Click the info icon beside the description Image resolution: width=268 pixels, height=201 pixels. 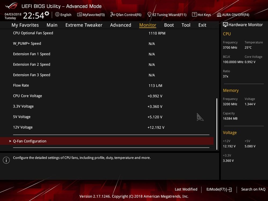pos(6,160)
